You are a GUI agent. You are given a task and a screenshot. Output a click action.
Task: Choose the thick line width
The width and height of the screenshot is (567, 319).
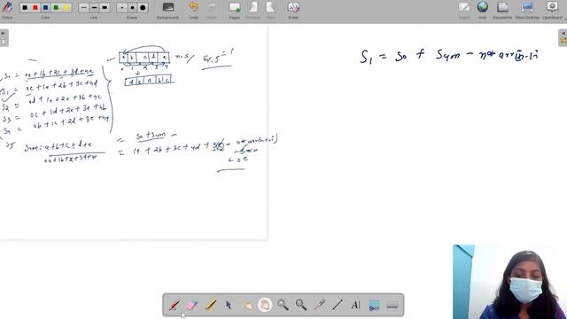point(105,8)
